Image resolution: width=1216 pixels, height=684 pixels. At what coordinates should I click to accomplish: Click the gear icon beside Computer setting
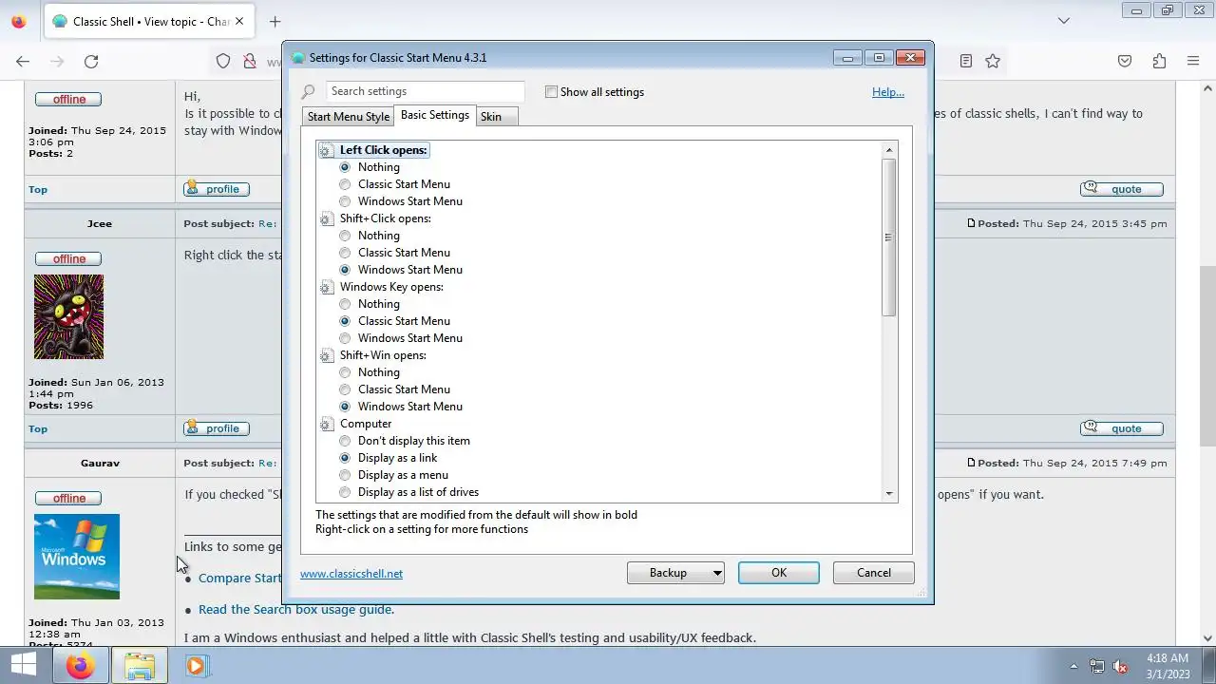click(x=326, y=424)
